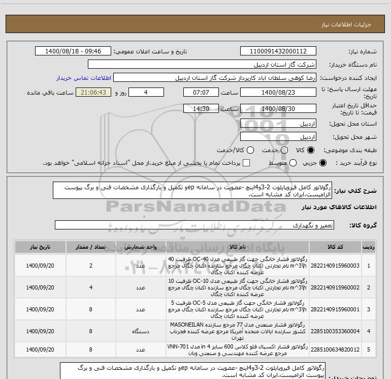
Task: Click the request creator name field
Action: [x=215, y=78]
